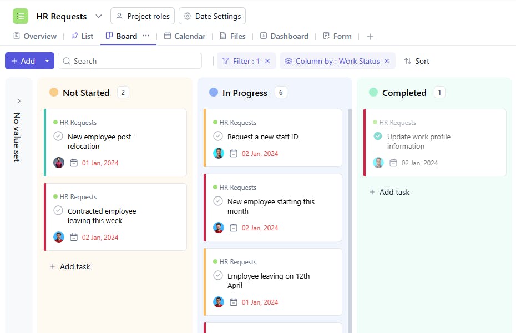This screenshot has height=333, width=516.
Task: Expand the 'No value set' collapsed column
Action: pos(18,101)
